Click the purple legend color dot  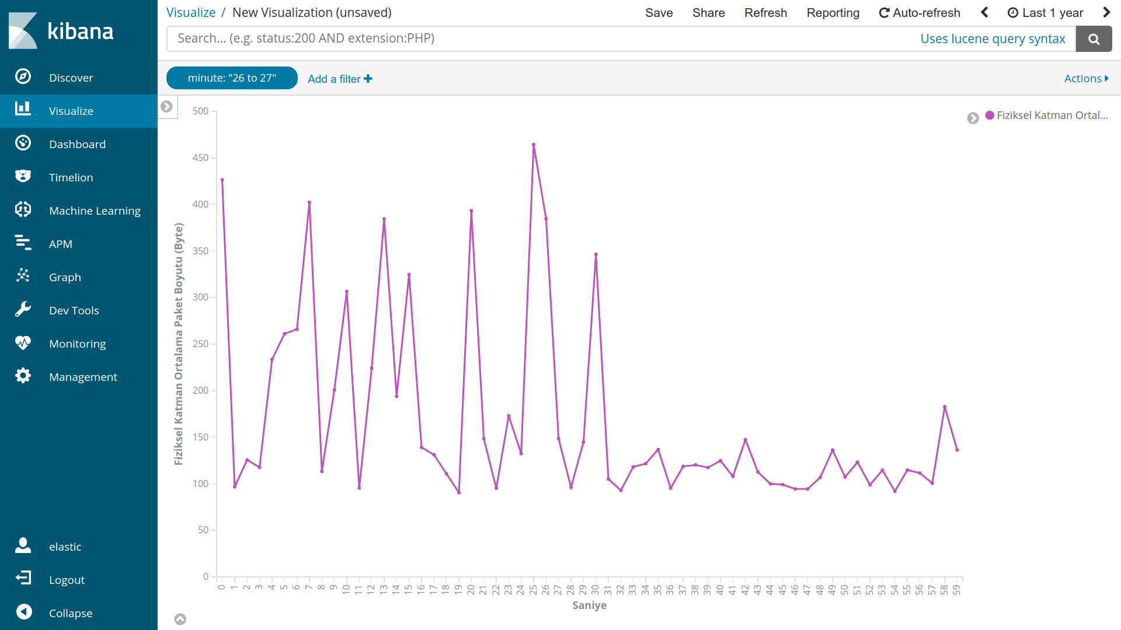(x=990, y=116)
